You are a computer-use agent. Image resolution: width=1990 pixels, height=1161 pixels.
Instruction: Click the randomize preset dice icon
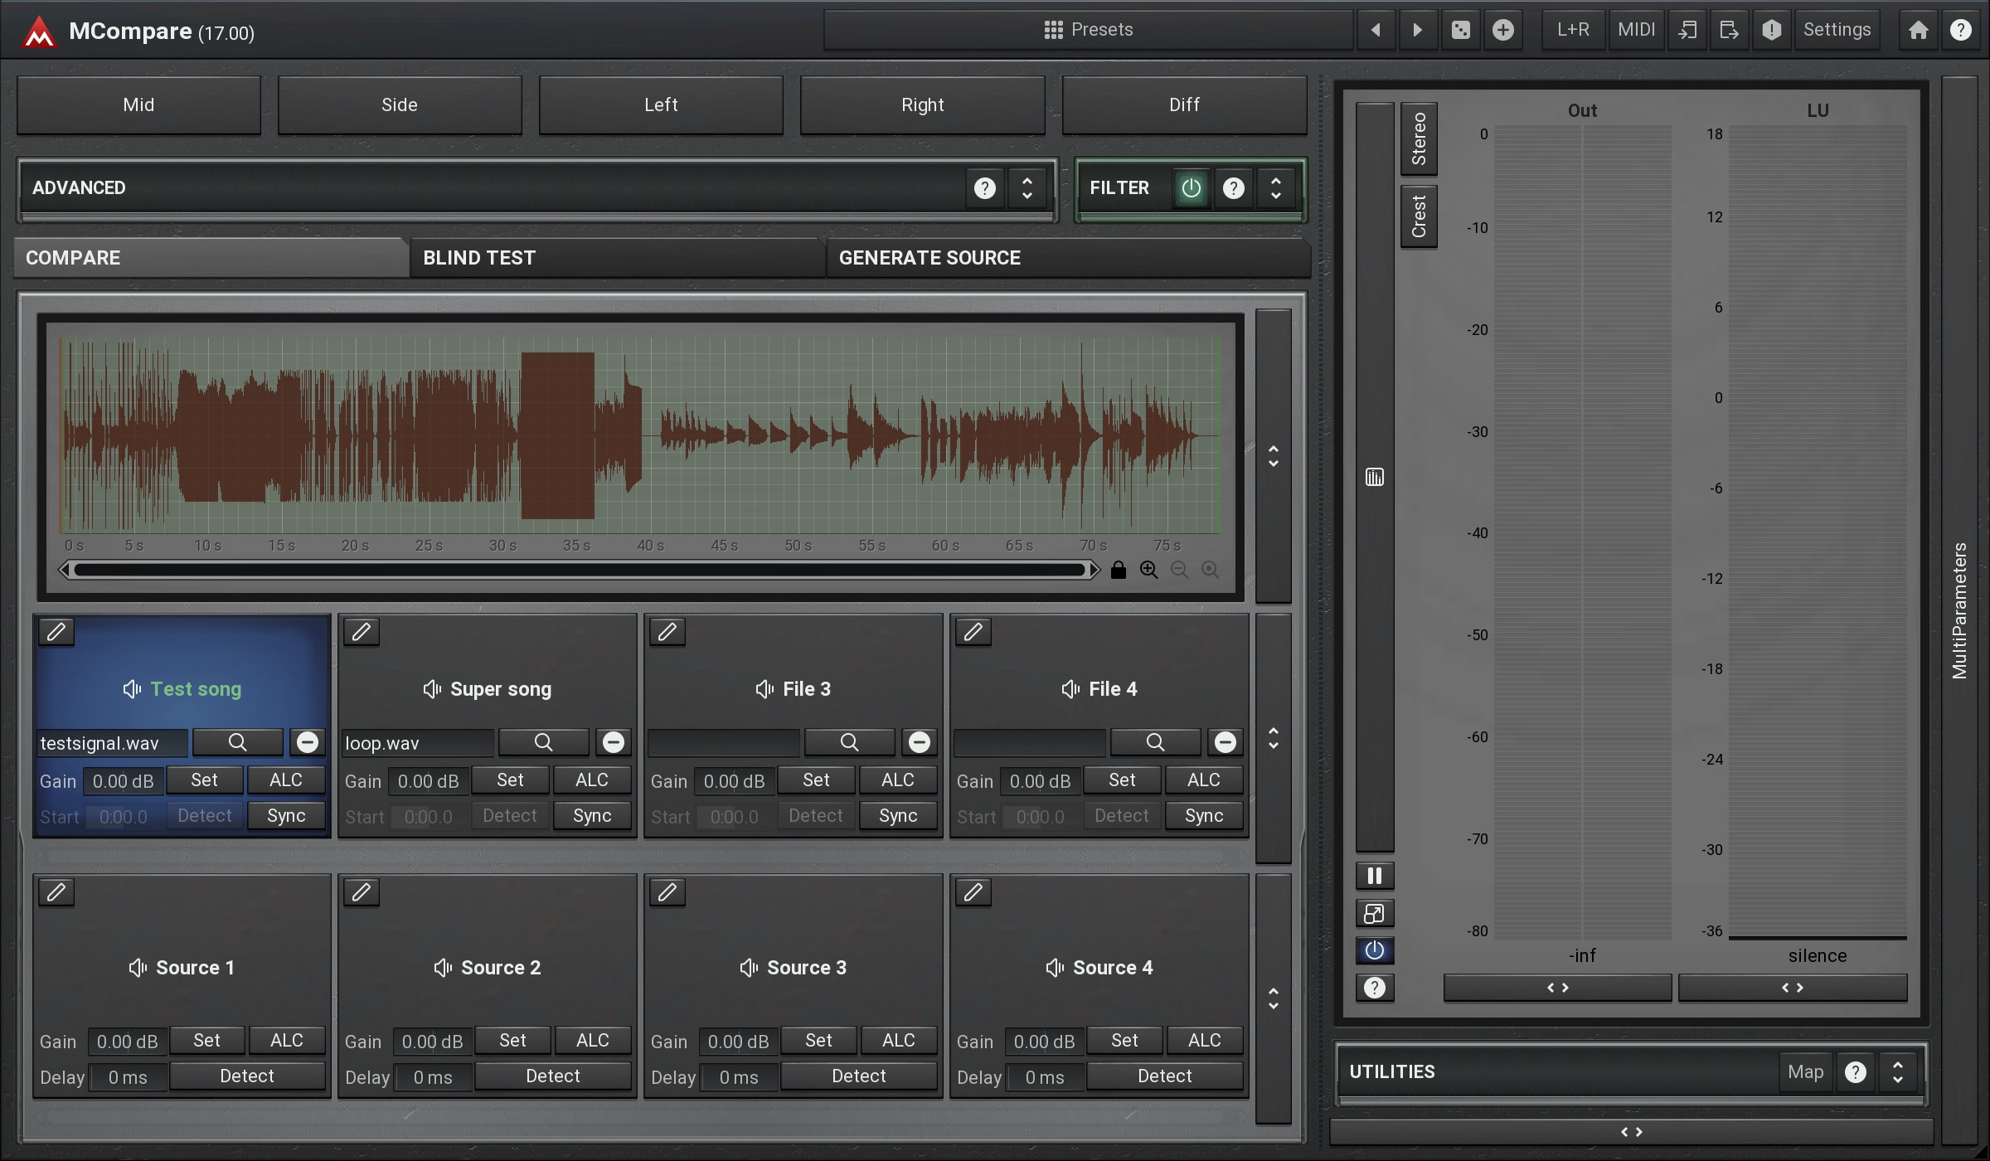(1460, 31)
